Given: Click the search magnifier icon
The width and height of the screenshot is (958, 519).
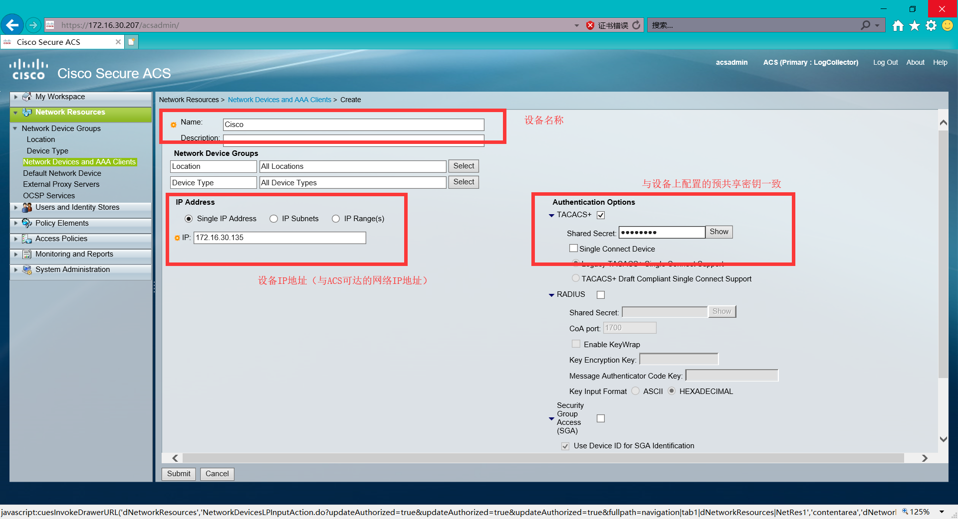Looking at the screenshot, I should click(x=866, y=25).
